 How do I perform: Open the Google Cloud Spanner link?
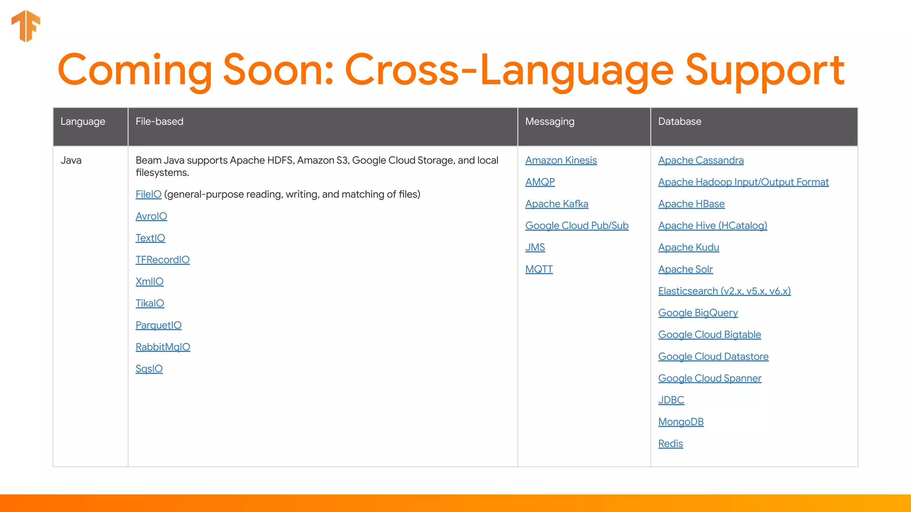(x=710, y=378)
